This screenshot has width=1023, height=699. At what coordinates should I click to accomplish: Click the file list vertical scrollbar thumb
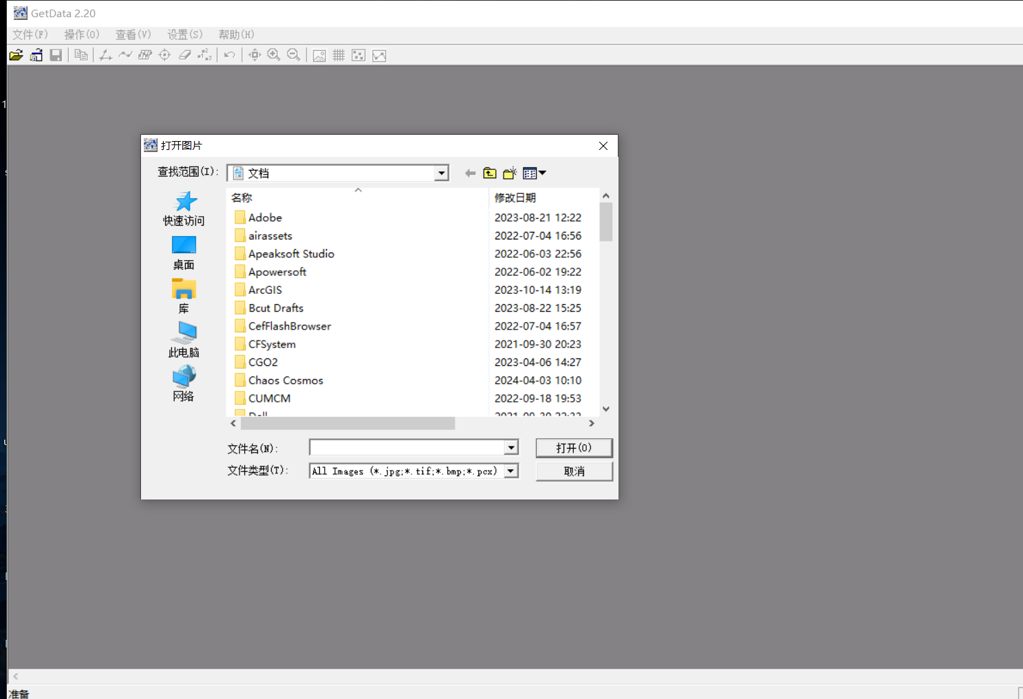coord(606,222)
